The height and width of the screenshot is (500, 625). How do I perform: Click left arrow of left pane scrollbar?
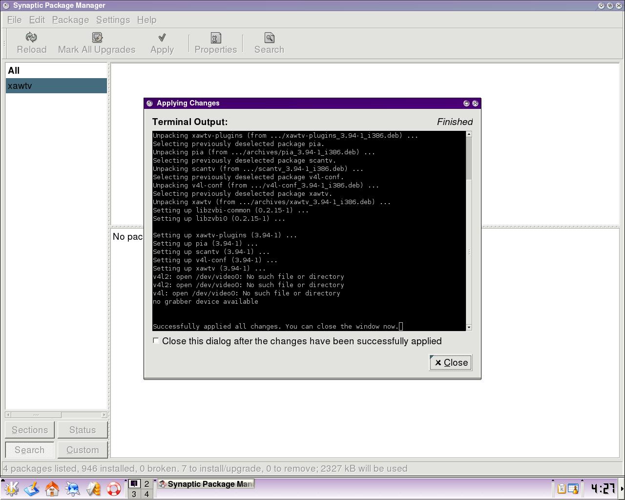click(x=8, y=415)
